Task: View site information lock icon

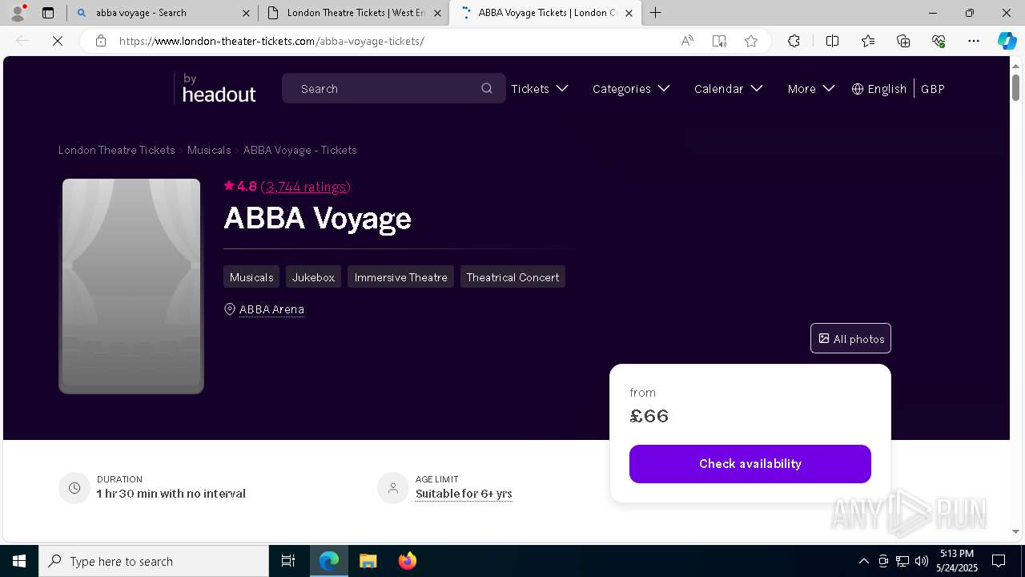Action: point(101,41)
